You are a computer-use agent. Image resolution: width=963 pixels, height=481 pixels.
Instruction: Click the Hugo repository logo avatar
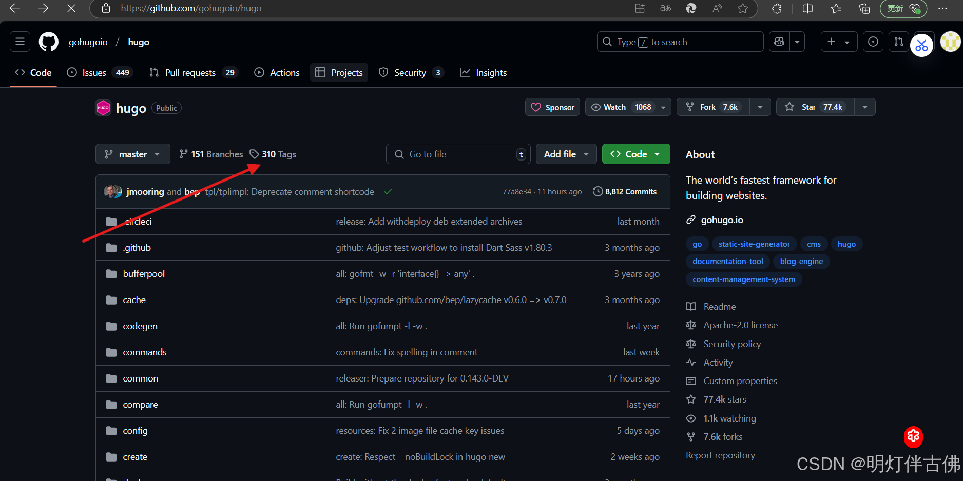tap(103, 108)
